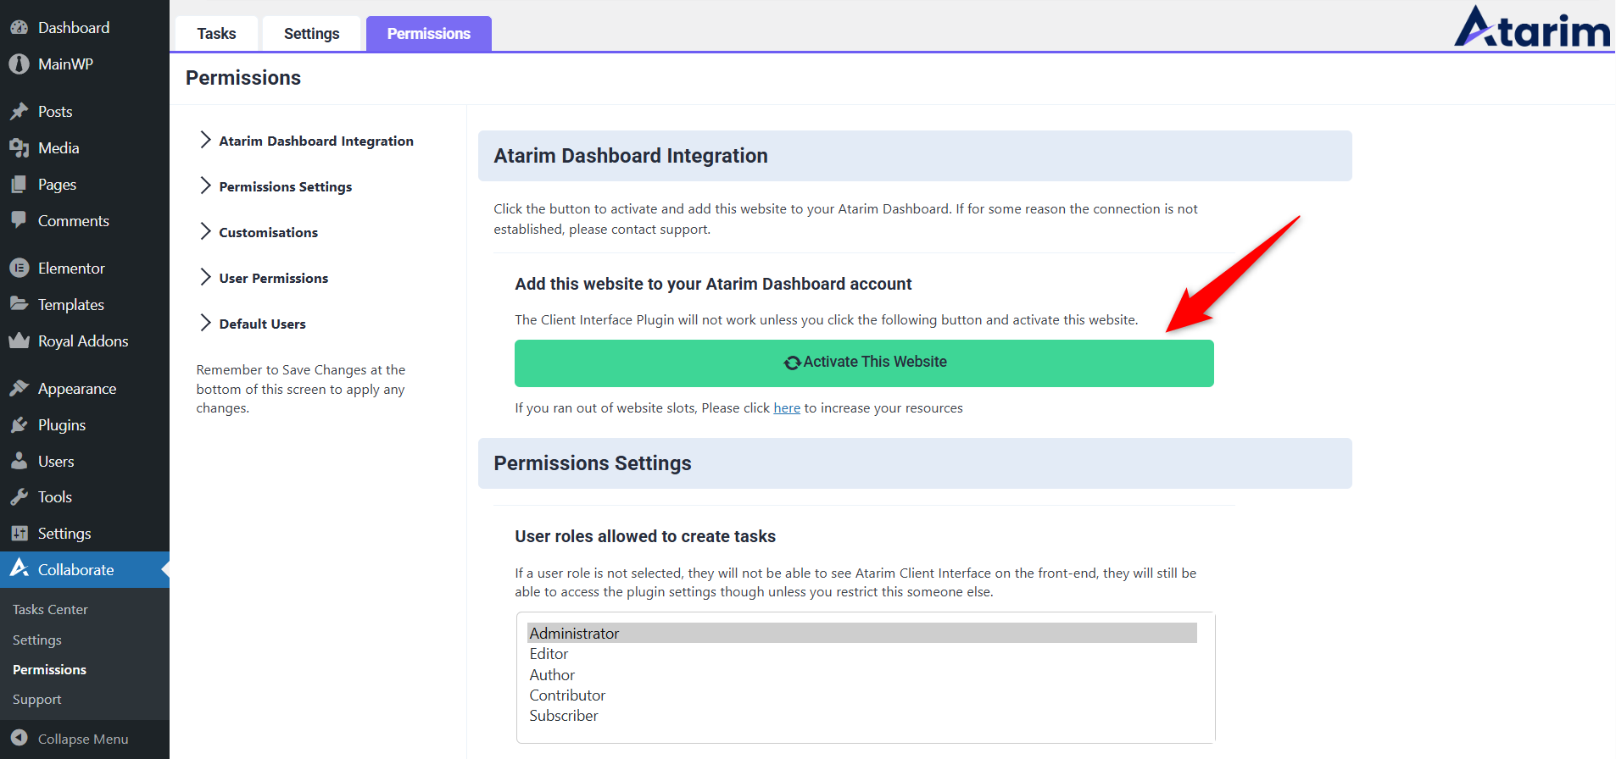This screenshot has height=759, width=1616.
Task: Click the Royal Addons crown icon
Action: click(x=19, y=341)
